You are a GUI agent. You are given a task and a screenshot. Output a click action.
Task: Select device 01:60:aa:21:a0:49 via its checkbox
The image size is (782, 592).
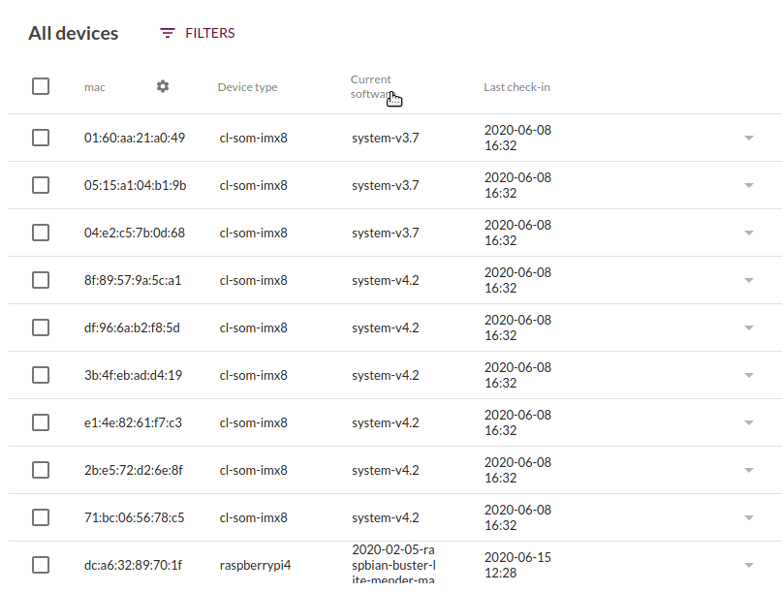(x=41, y=137)
